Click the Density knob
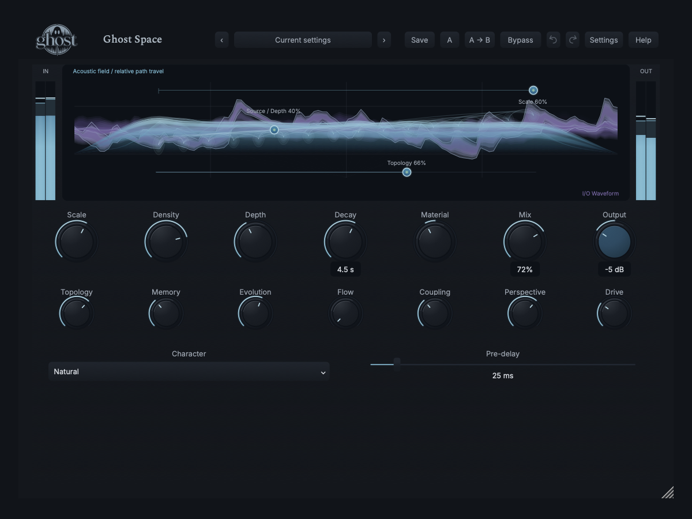Screen dimensions: 692x519 click(x=166, y=242)
